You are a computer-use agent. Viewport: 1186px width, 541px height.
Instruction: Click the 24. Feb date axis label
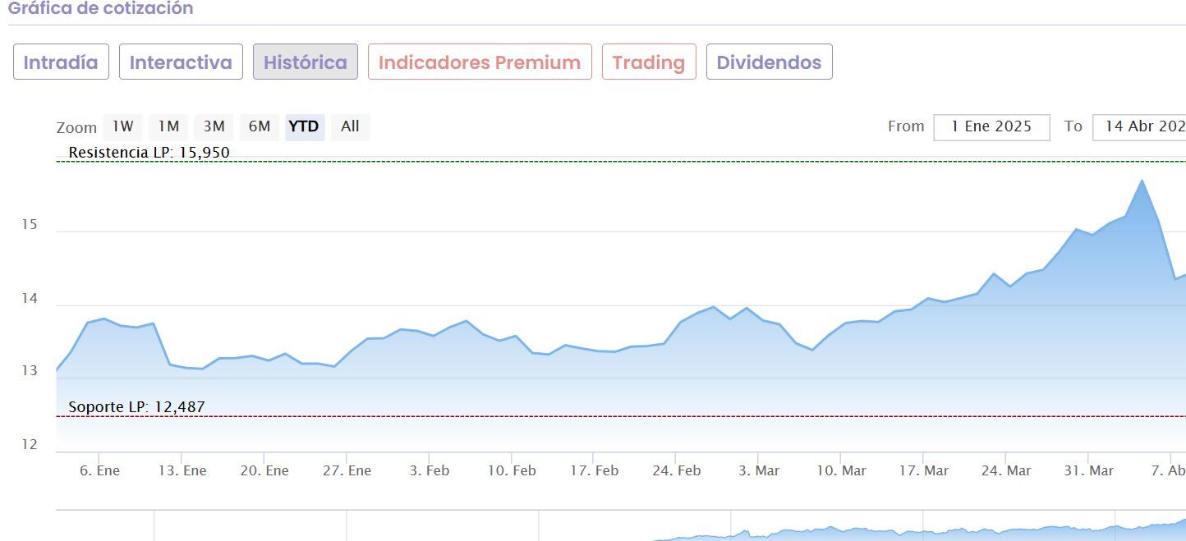(x=677, y=470)
